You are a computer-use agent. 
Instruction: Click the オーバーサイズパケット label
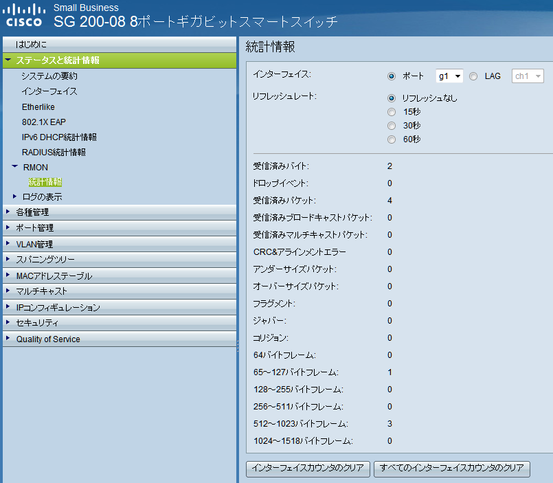(296, 286)
